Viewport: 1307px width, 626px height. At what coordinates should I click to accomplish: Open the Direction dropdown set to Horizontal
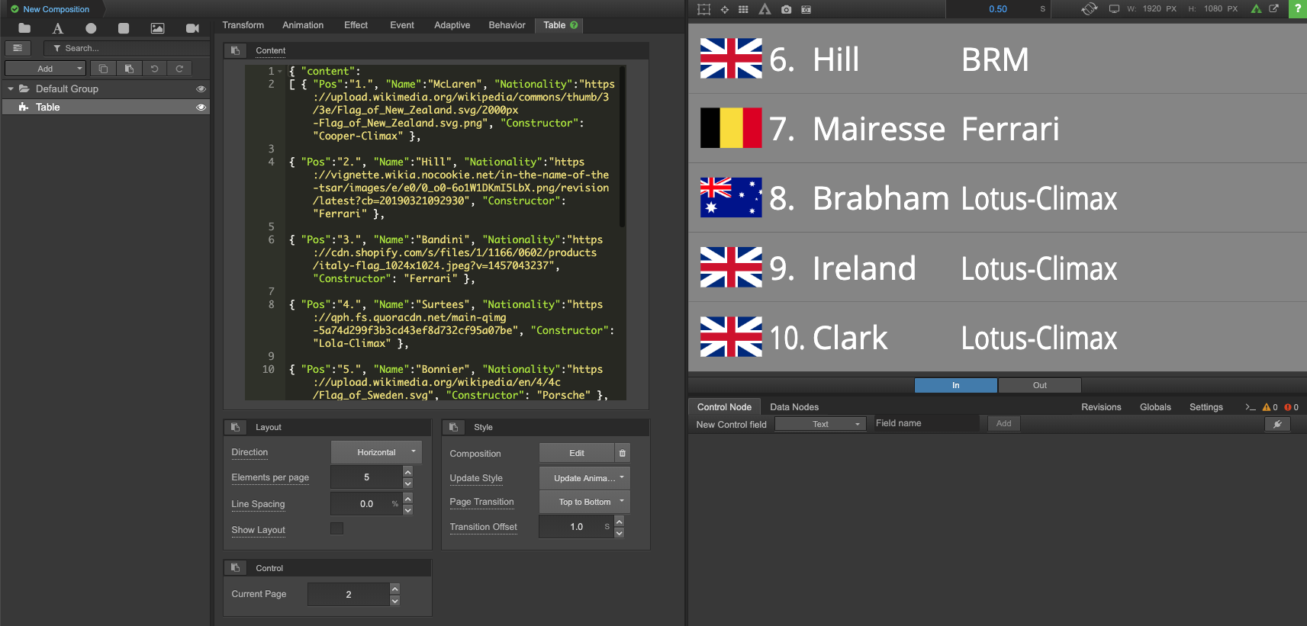pos(376,452)
